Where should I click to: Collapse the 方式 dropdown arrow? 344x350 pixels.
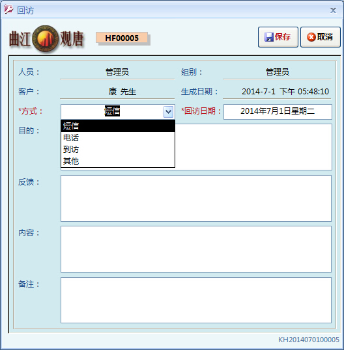pos(168,112)
